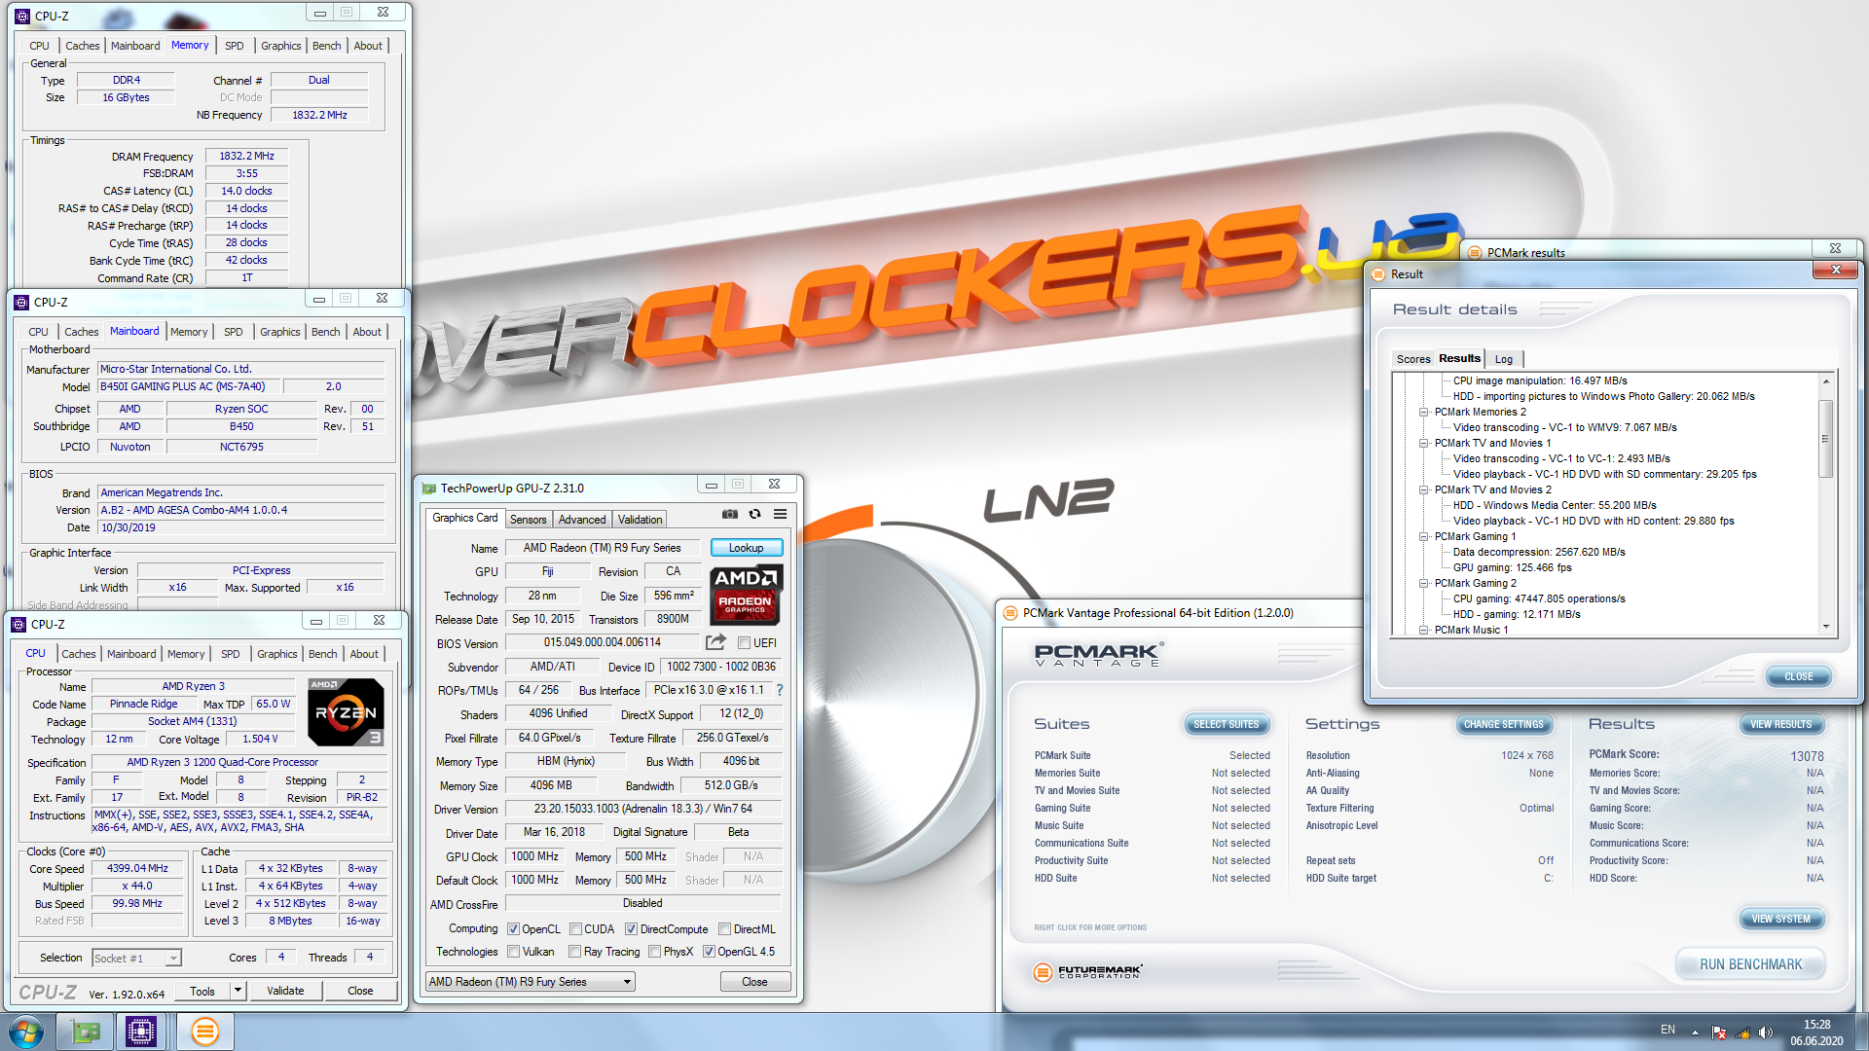The height and width of the screenshot is (1051, 1869).
Task: Click the volume speaker tray icon
Action: point(1766,1033)
